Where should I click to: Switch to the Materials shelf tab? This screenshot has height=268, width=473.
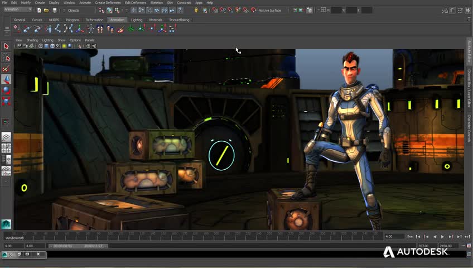pos(156,20)
